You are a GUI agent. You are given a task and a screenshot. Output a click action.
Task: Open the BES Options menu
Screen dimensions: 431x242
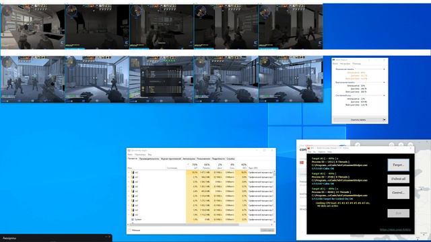[x=321, y=152]
